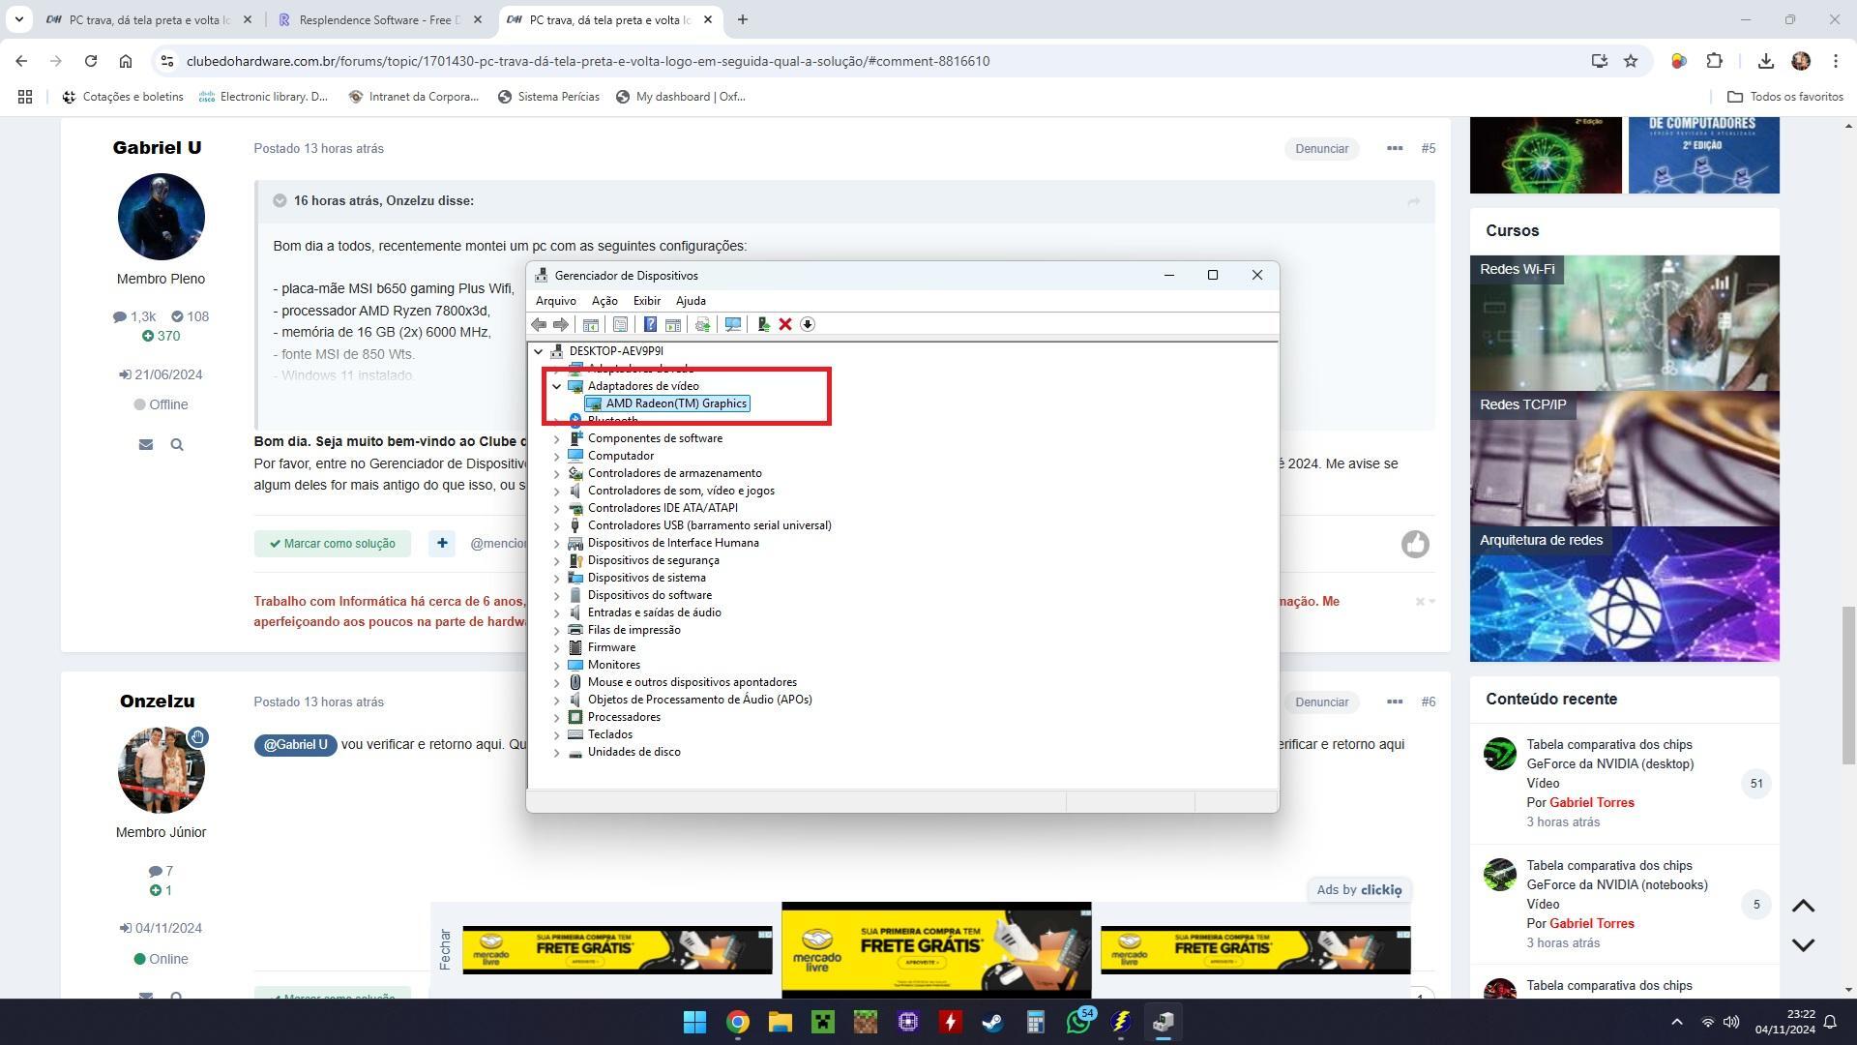Click the magnifier search icon under Gabriel U
1857x1045 pixels.
(177, 444)
